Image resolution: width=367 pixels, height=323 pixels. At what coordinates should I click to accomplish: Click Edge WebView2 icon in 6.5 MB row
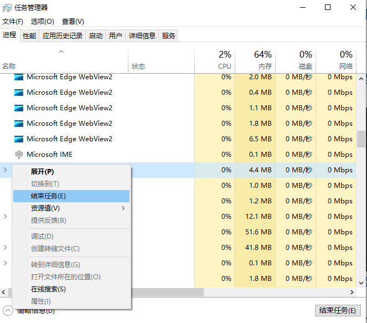pyautogui.click(x=19, y=139)
